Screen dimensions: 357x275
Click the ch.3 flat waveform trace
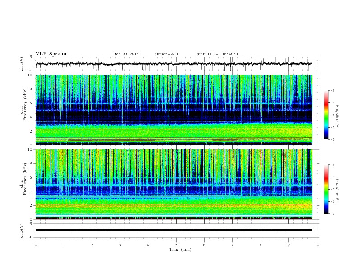point(174,230)
